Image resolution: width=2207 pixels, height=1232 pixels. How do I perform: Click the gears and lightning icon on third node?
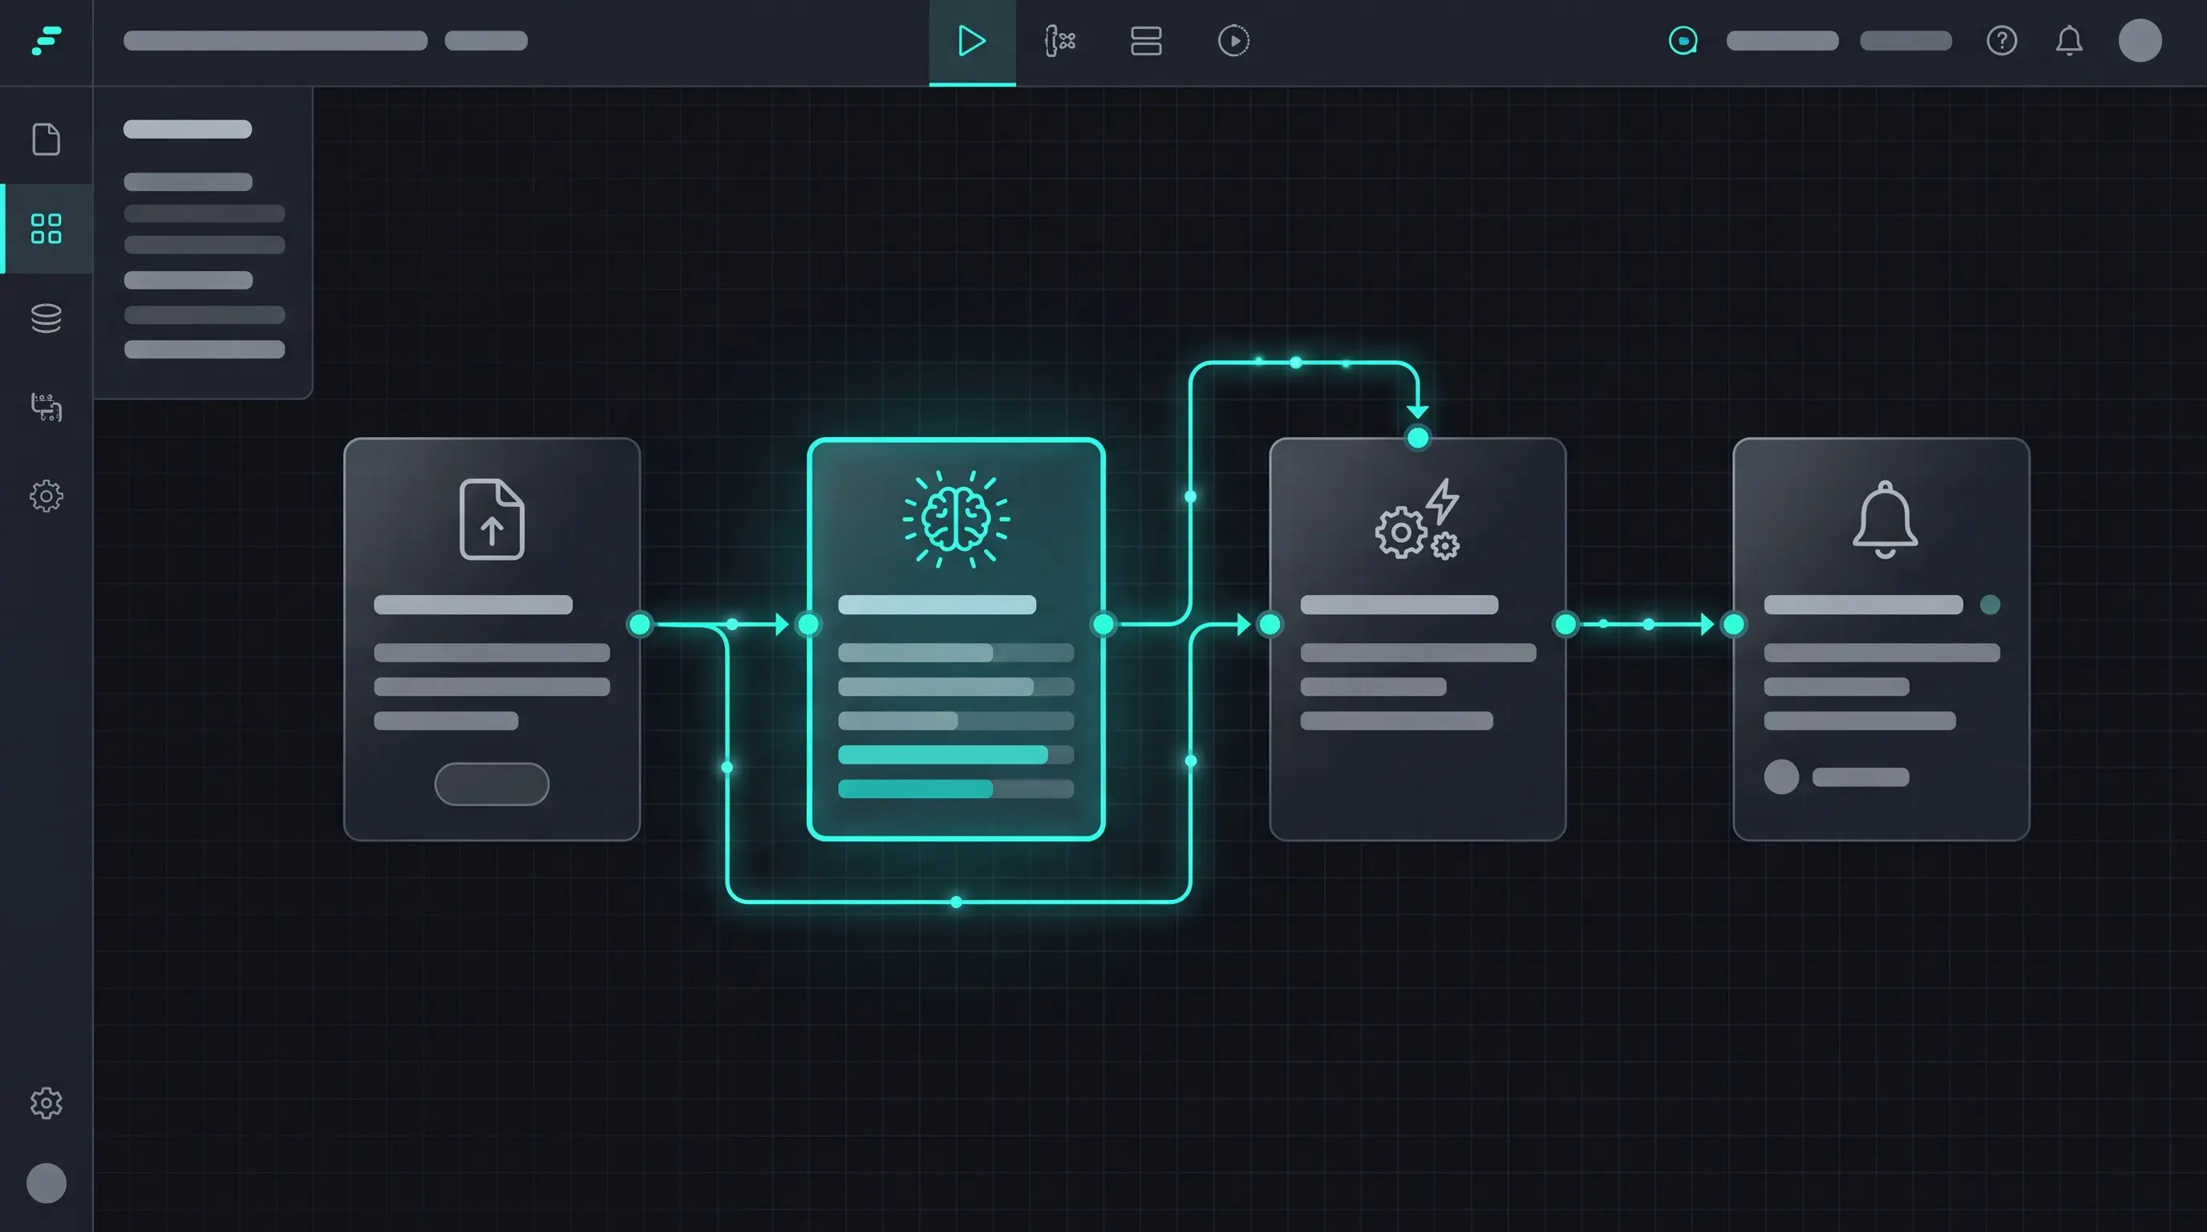click(x=1418, y=519)
